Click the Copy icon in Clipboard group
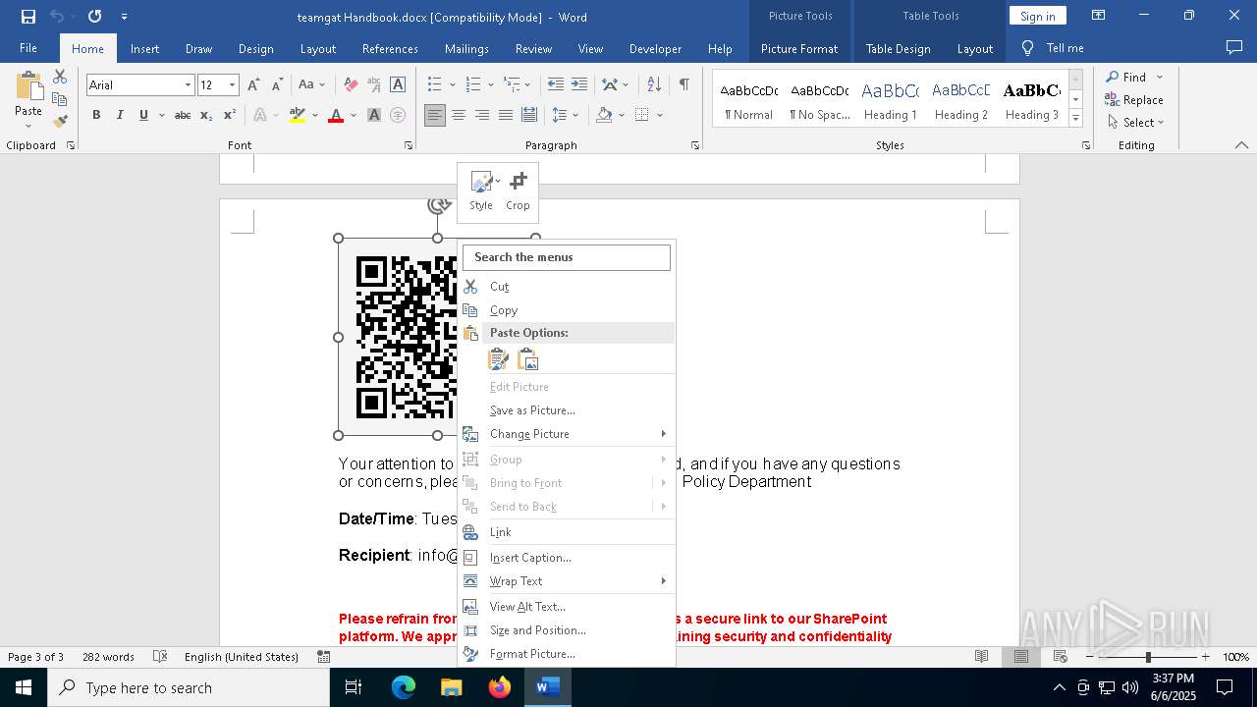This screenshot has width=1257, height=707. pos(60,99)
